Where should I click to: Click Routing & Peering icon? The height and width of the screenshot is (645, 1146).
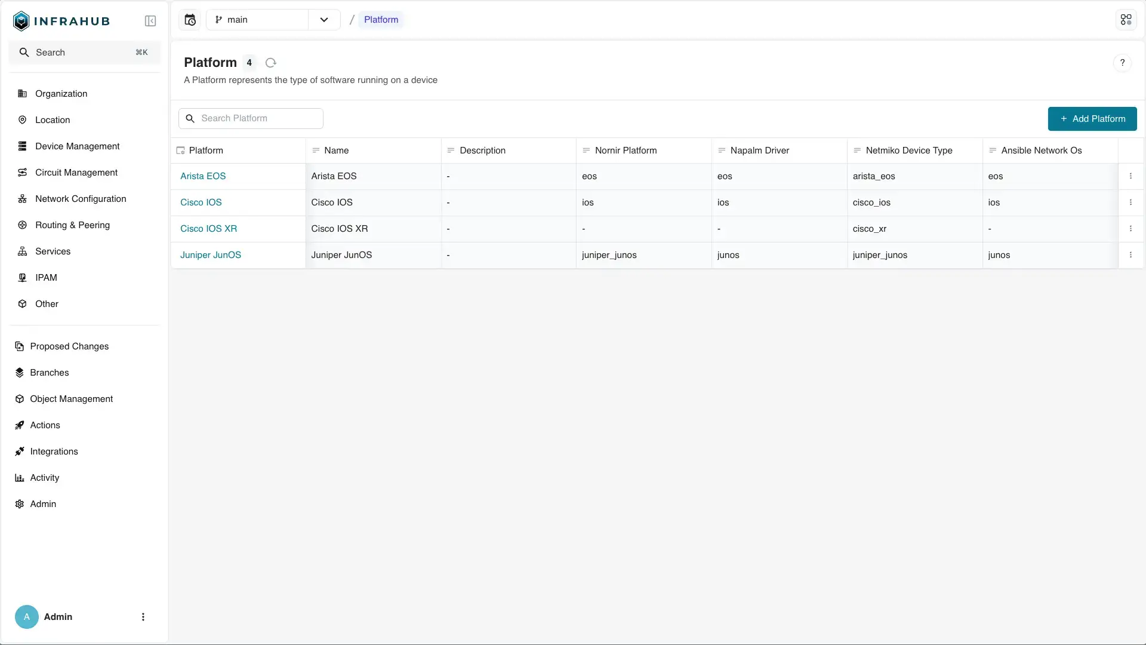coord(22,225)
